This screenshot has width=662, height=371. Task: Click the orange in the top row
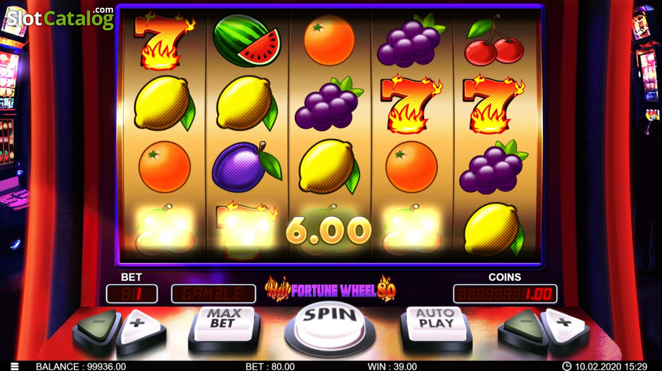coord(330,40)
